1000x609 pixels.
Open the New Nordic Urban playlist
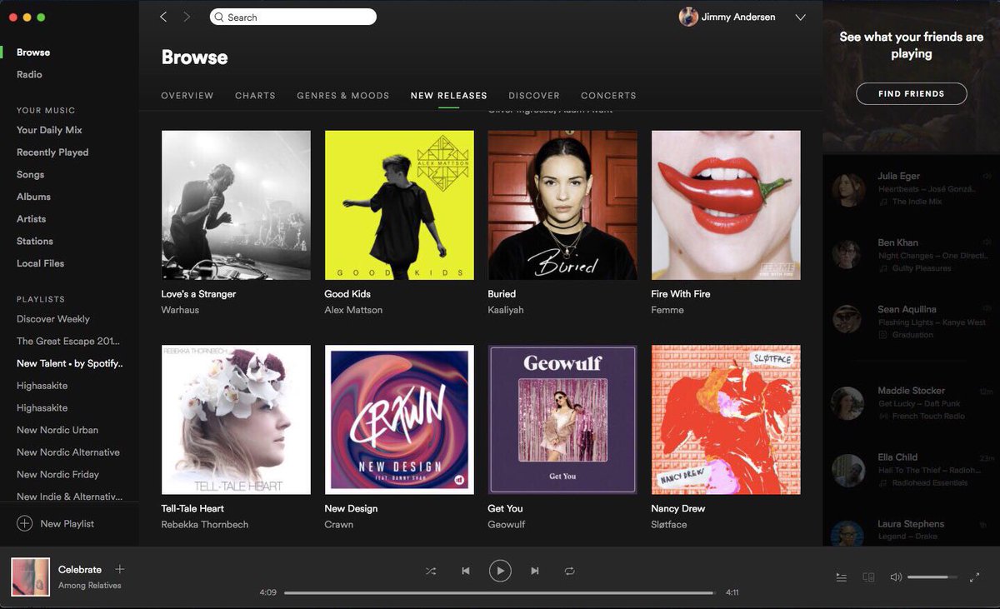point(57,430)
